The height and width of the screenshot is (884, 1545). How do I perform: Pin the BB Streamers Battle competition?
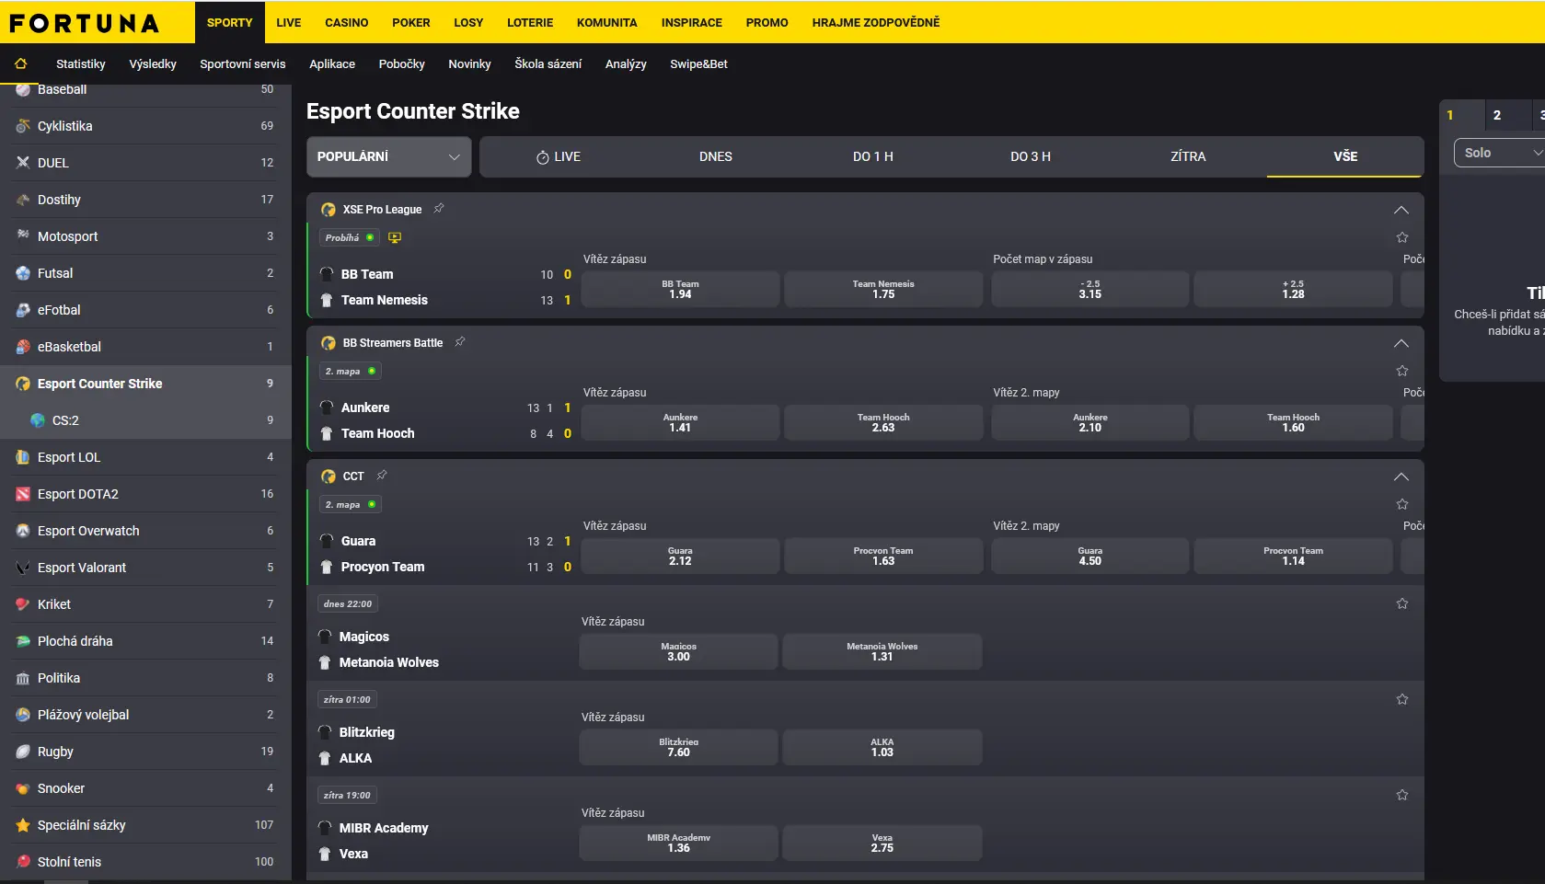coord(460,342)
